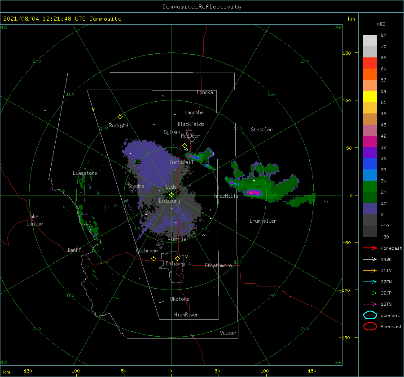Click the ThreeHills label

click(225, 196)
